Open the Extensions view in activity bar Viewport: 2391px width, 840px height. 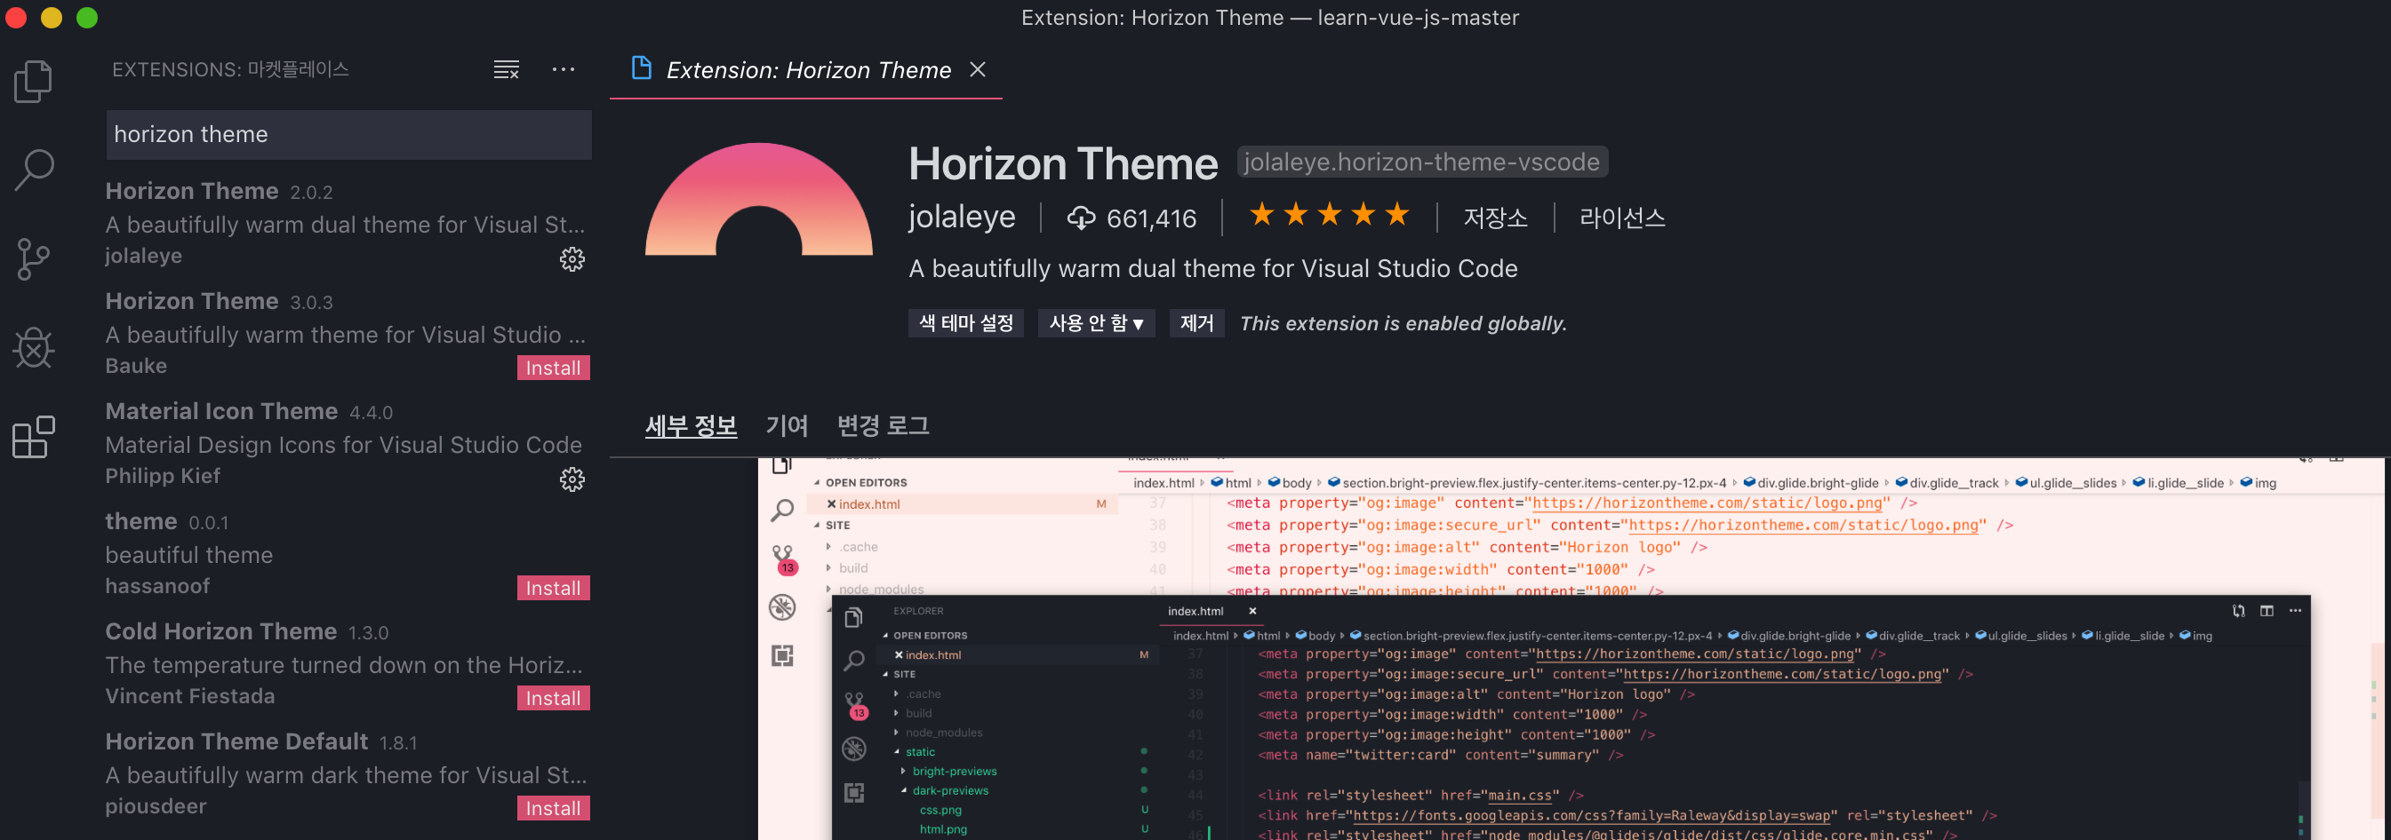pos(35,437)
